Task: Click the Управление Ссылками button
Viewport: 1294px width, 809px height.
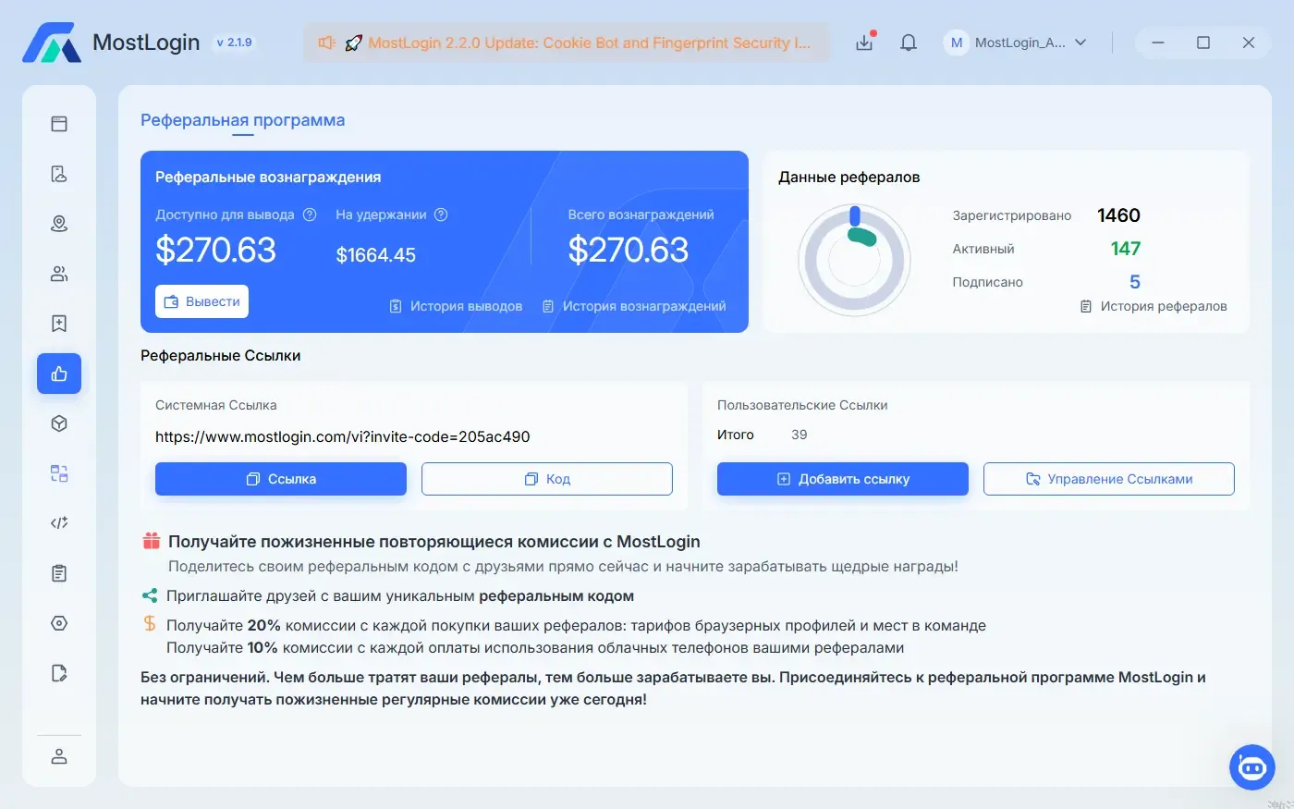Action: coord(1109,479)
